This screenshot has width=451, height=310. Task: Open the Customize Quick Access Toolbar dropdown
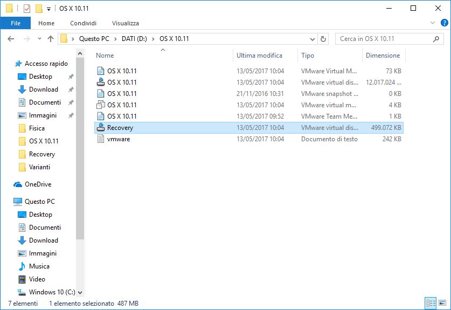[49, 9]
